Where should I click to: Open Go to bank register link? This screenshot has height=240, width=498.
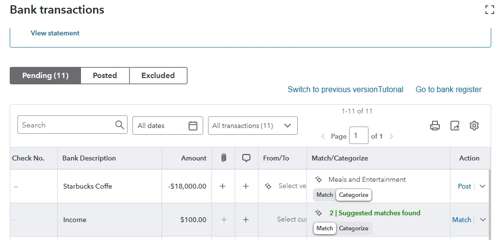(x=449, y=90)
